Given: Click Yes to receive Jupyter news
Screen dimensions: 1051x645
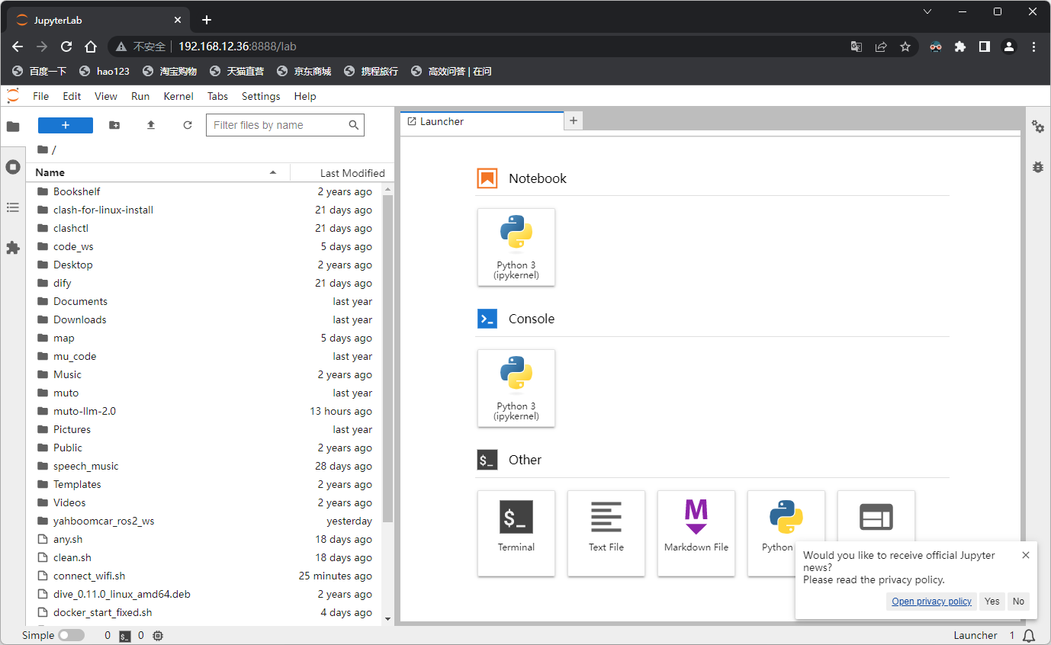Looking at the screenshot, I should click(992, 602).
